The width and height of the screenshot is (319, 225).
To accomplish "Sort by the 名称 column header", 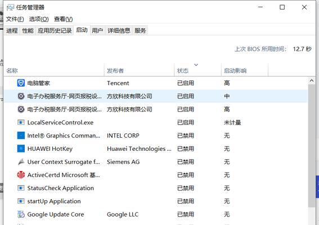I will [53, 70].
